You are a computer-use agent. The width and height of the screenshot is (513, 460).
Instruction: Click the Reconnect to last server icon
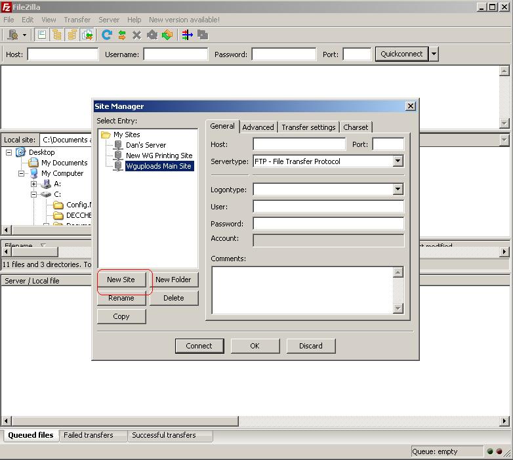(167, 35)
